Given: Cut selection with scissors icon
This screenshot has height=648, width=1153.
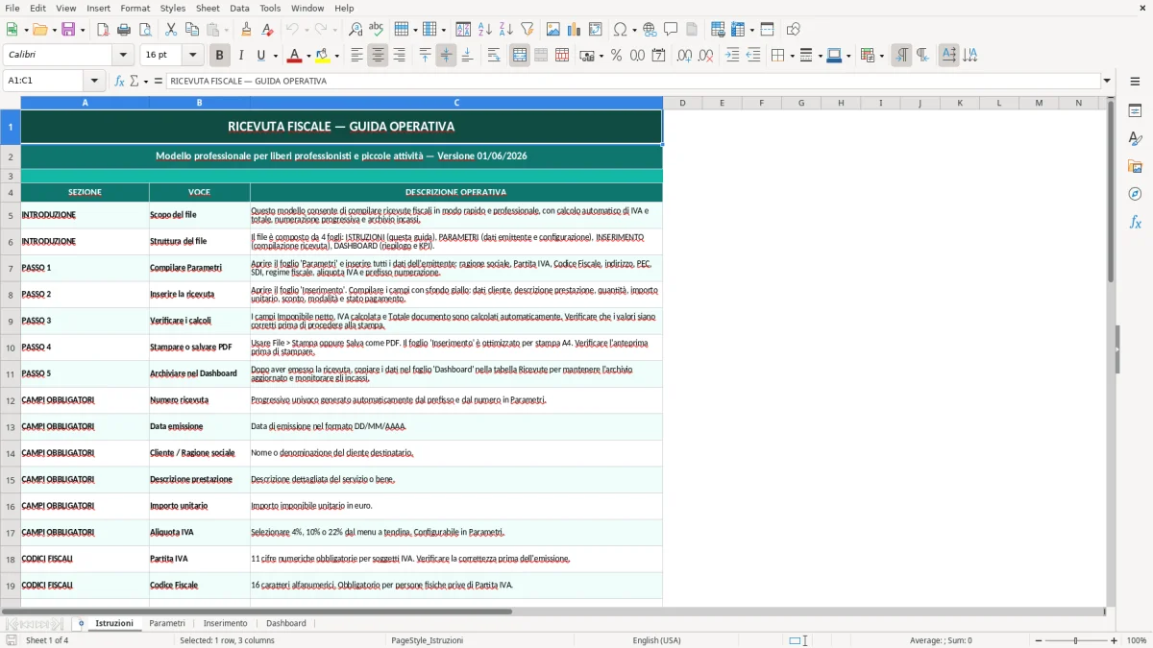Looking at the screenshot, I should (171, 30).
